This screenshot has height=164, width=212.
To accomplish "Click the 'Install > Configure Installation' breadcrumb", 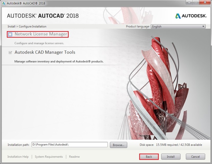I will pos(27,26).
